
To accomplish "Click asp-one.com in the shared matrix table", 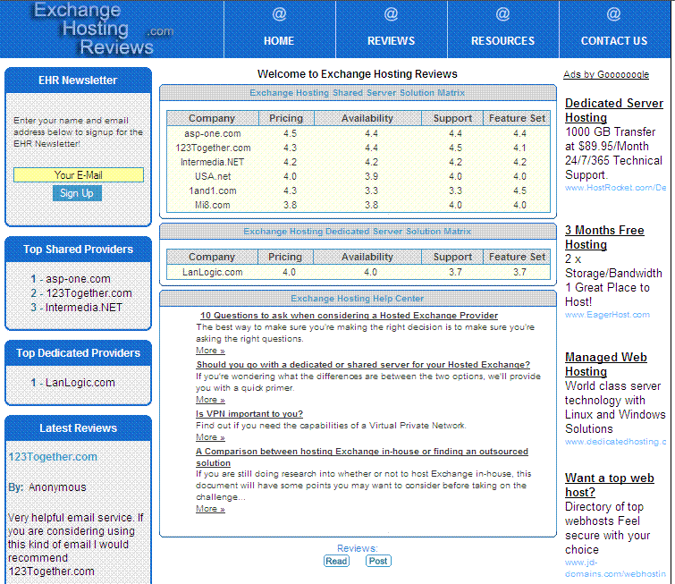I will pyautogui.click(x=212, y=133).
